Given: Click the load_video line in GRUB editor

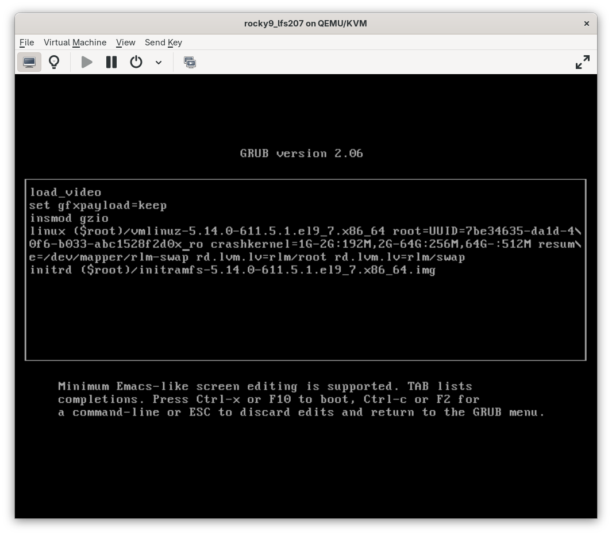Looking at the screenshot, I should (x=65, y=192).
